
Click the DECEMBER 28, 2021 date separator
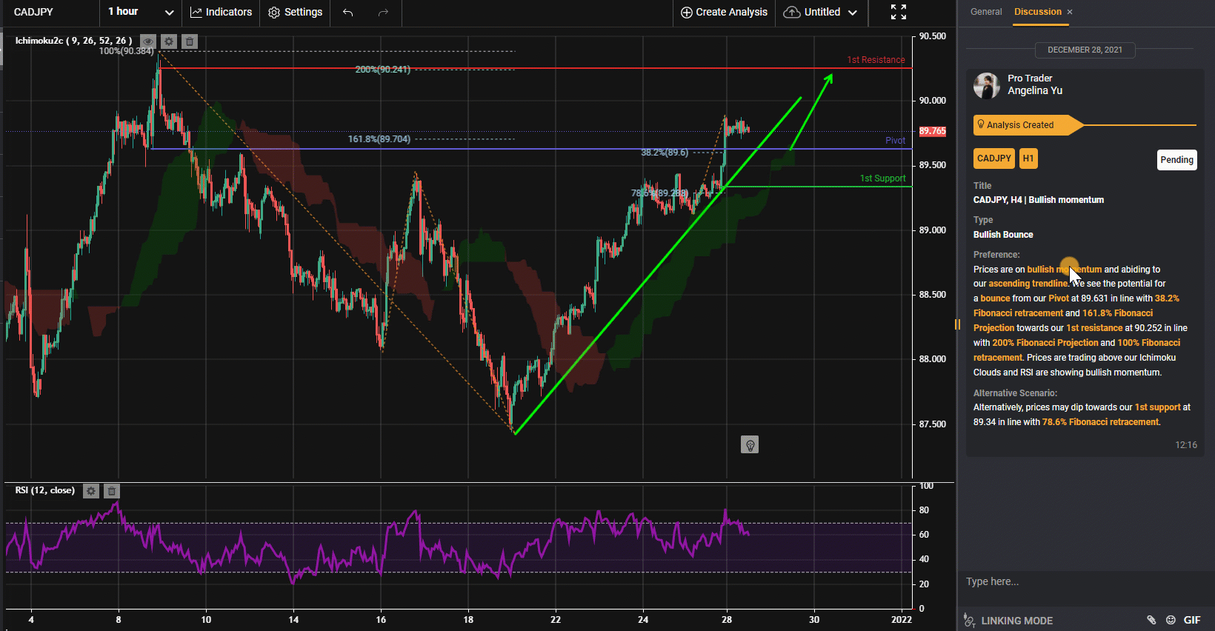tap(1085, 50)
